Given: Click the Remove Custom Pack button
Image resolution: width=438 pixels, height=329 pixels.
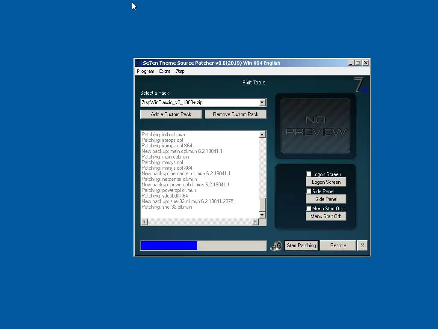Looking at the screenshot, I should [236, 114].
